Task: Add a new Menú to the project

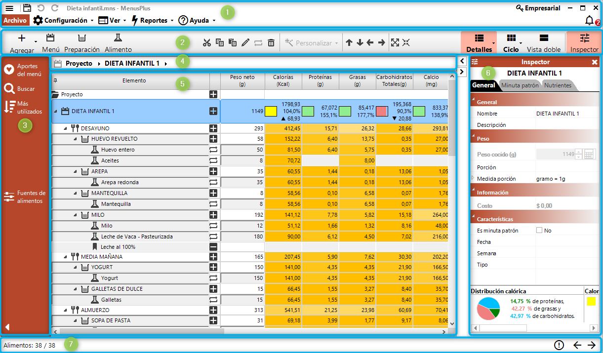Action: click(50, 43)
